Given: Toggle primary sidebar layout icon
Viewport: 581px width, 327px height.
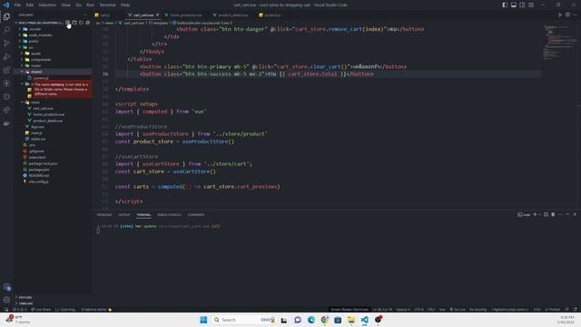Looking at the screenshot, I should (505, 5).
